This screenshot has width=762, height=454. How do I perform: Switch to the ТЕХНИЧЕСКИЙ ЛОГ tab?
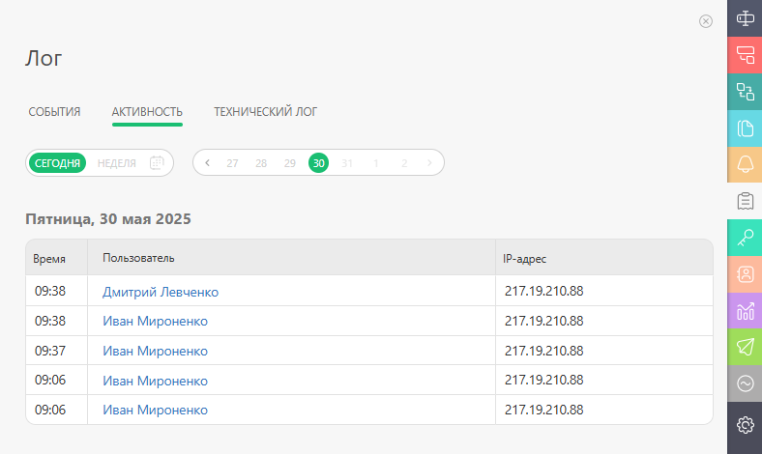point(265,112)
